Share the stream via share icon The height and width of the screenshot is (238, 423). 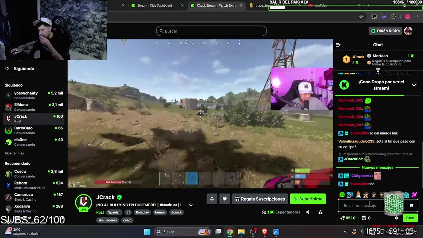coord(308,212)
